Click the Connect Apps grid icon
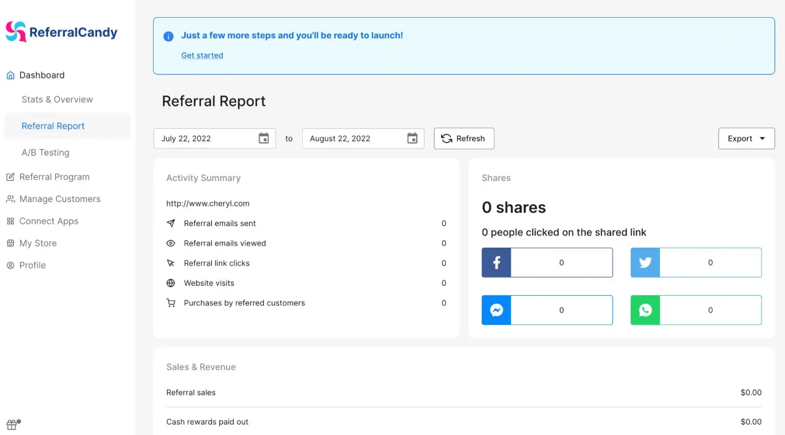Image resolution: width=785 pixels, height=435 pixels. [x=10, y=221]
